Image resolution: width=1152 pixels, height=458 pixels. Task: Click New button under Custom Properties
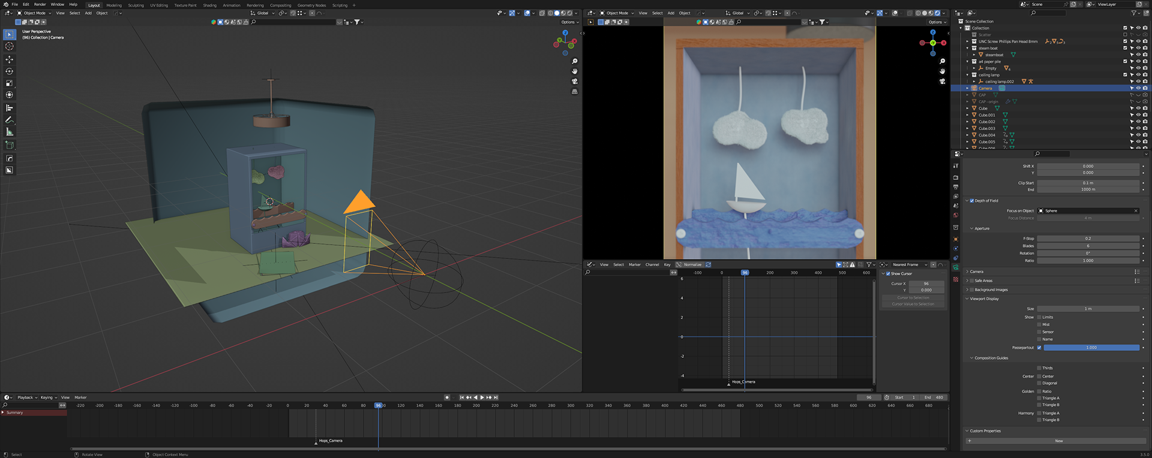click(1058, 441)
